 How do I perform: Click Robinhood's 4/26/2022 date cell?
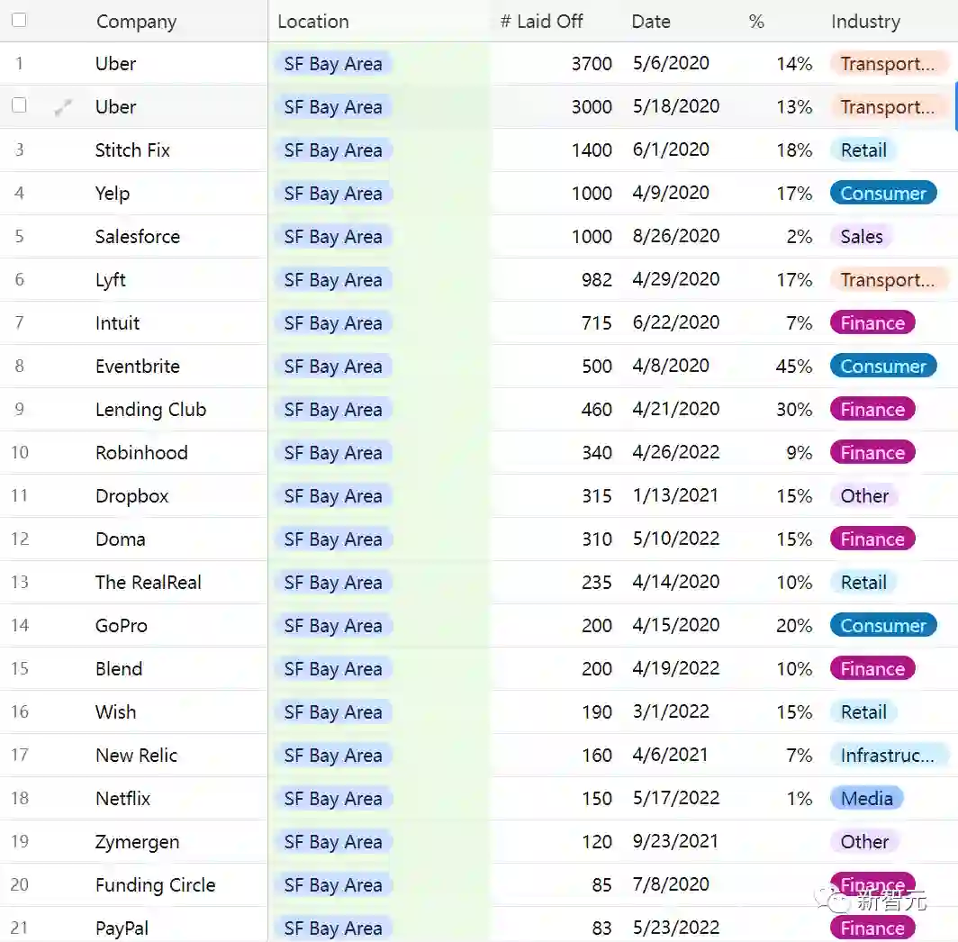point(675,453)
